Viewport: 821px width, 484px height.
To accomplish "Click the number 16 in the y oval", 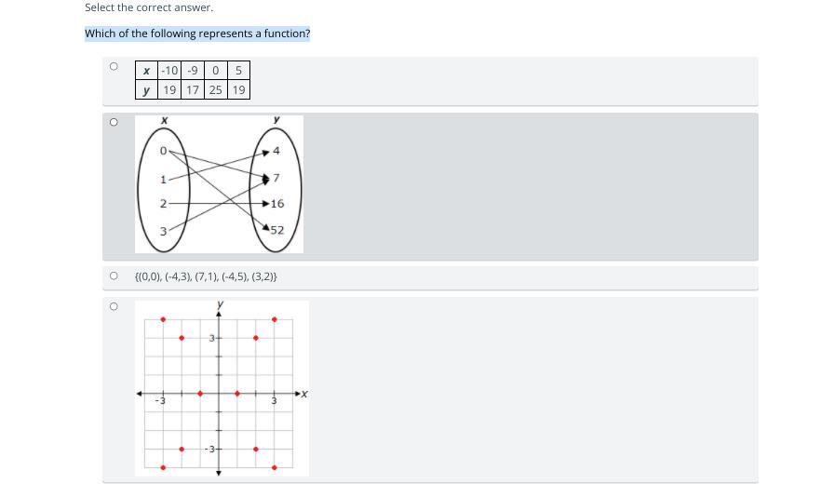I will click(277, 204).
